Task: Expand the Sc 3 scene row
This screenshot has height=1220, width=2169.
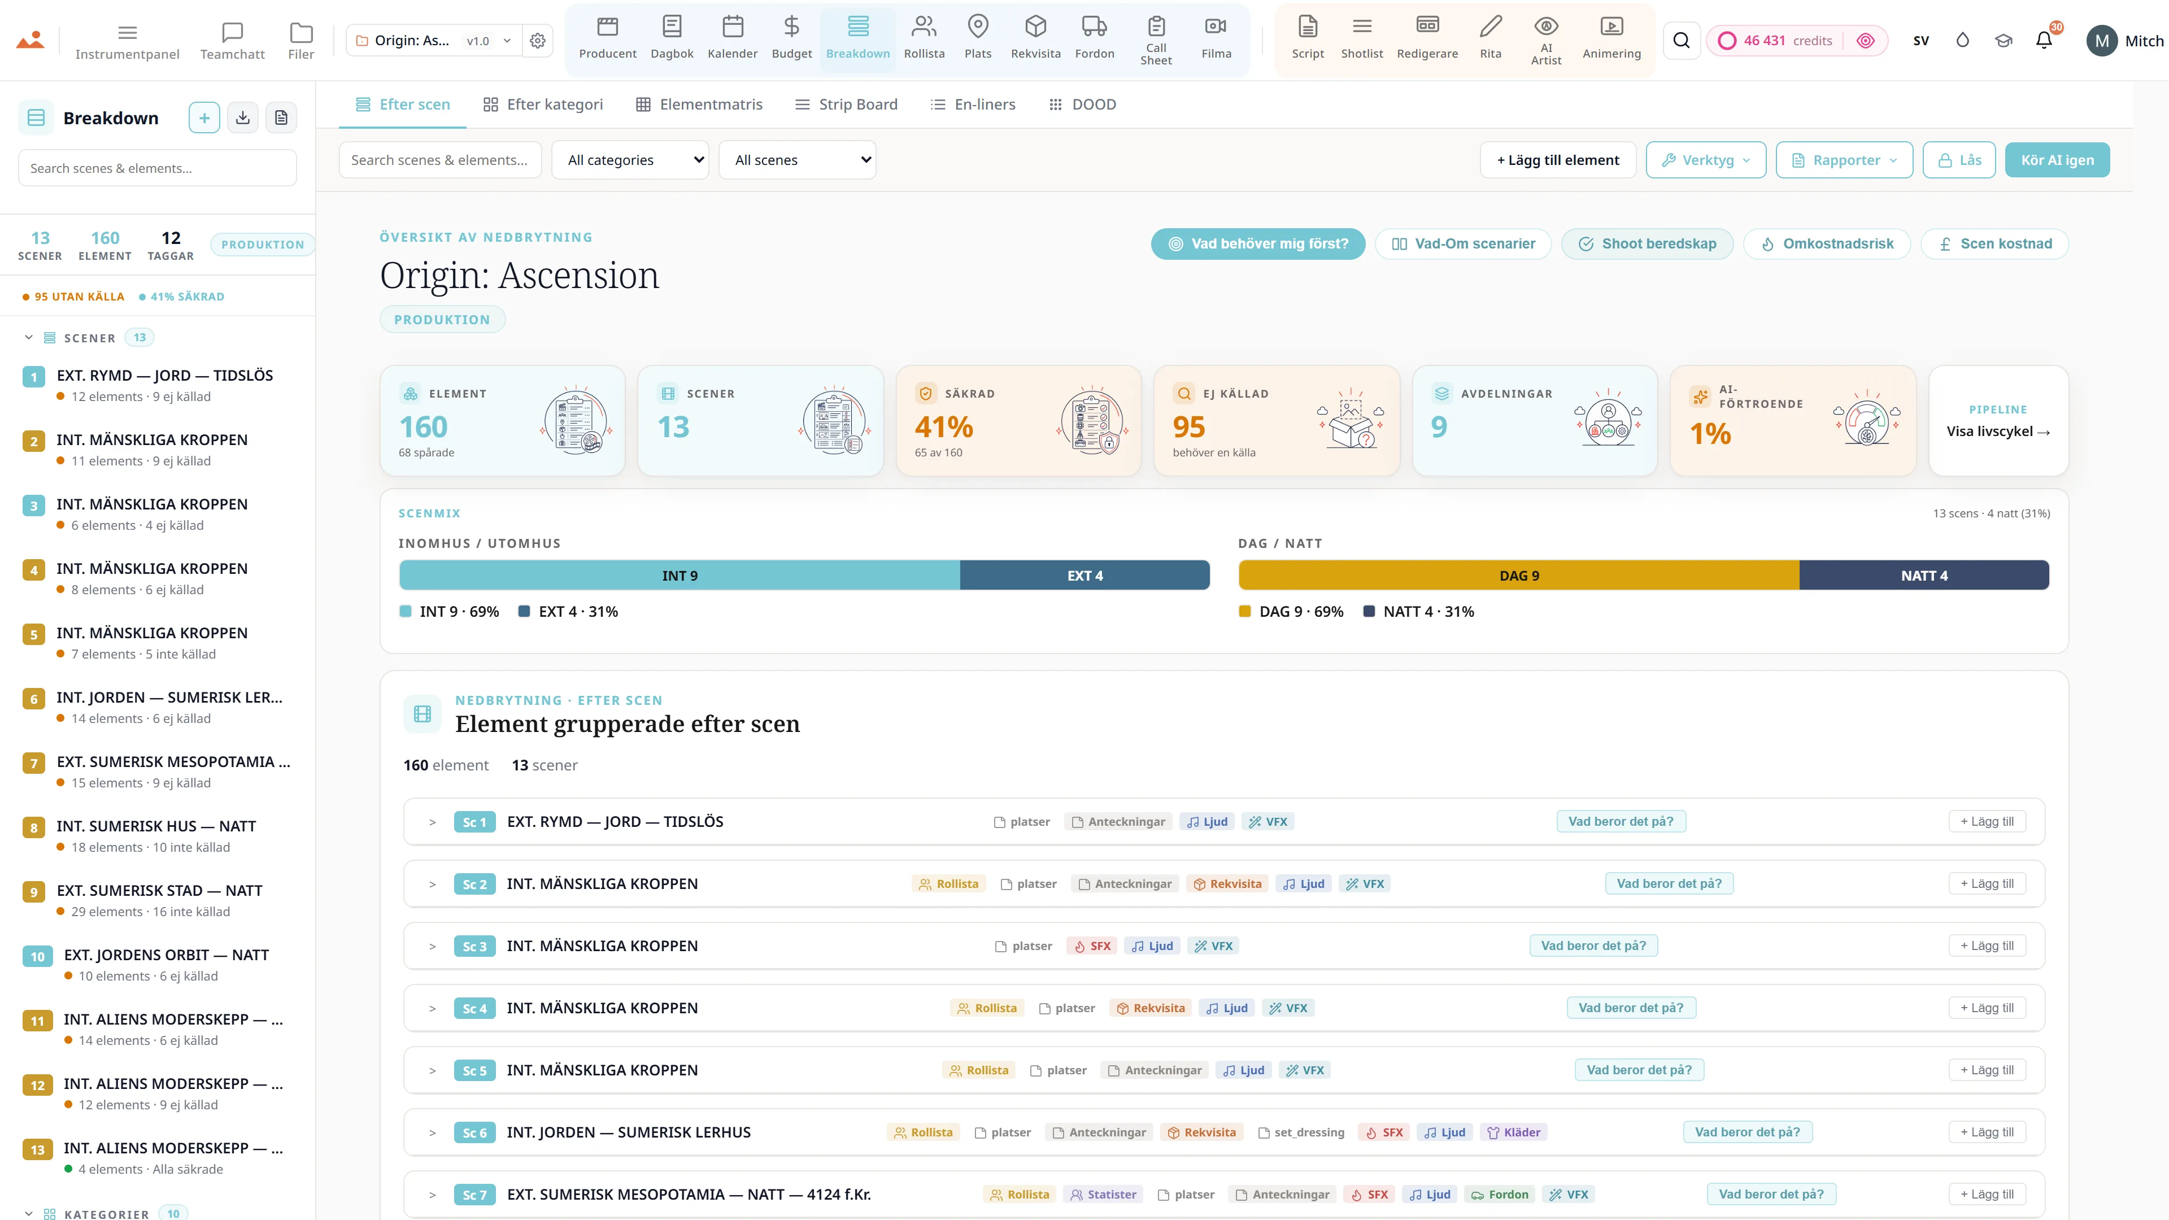Action: coord(432,947)
